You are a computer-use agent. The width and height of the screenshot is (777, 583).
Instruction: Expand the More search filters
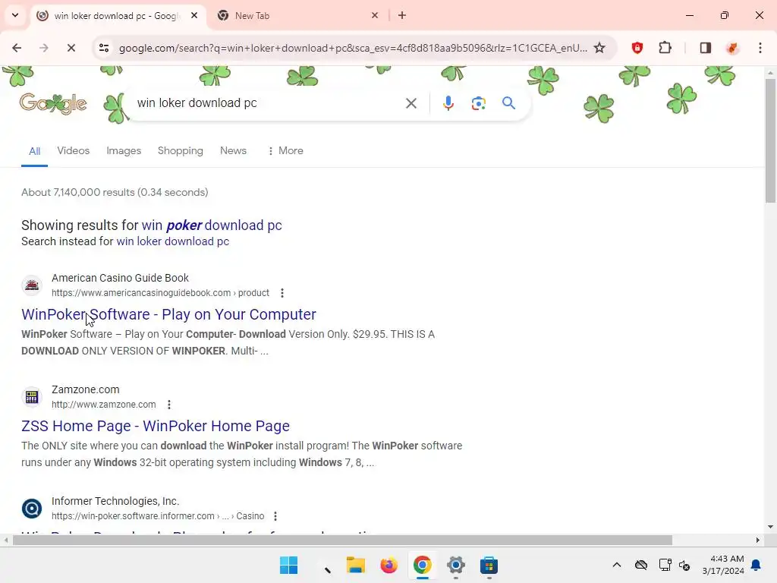pos(285,151)
